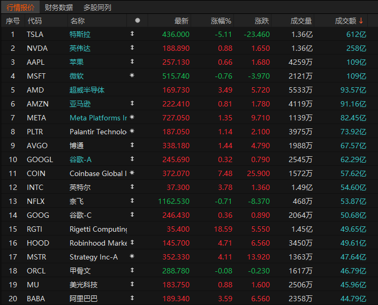Click the star marker in COIN row
The image size is (378, 305).
pos(132,173)
